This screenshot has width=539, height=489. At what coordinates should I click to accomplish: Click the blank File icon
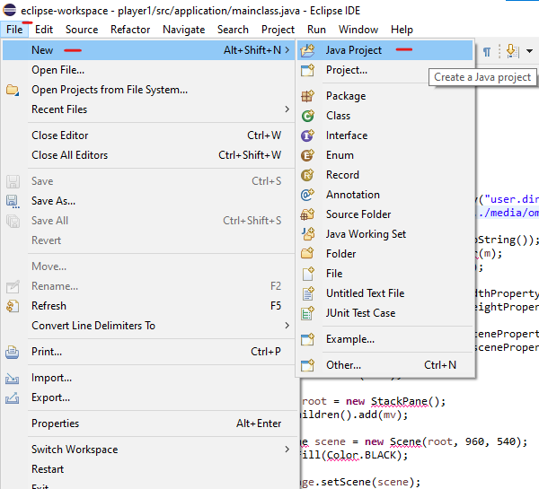pos(307,274)
